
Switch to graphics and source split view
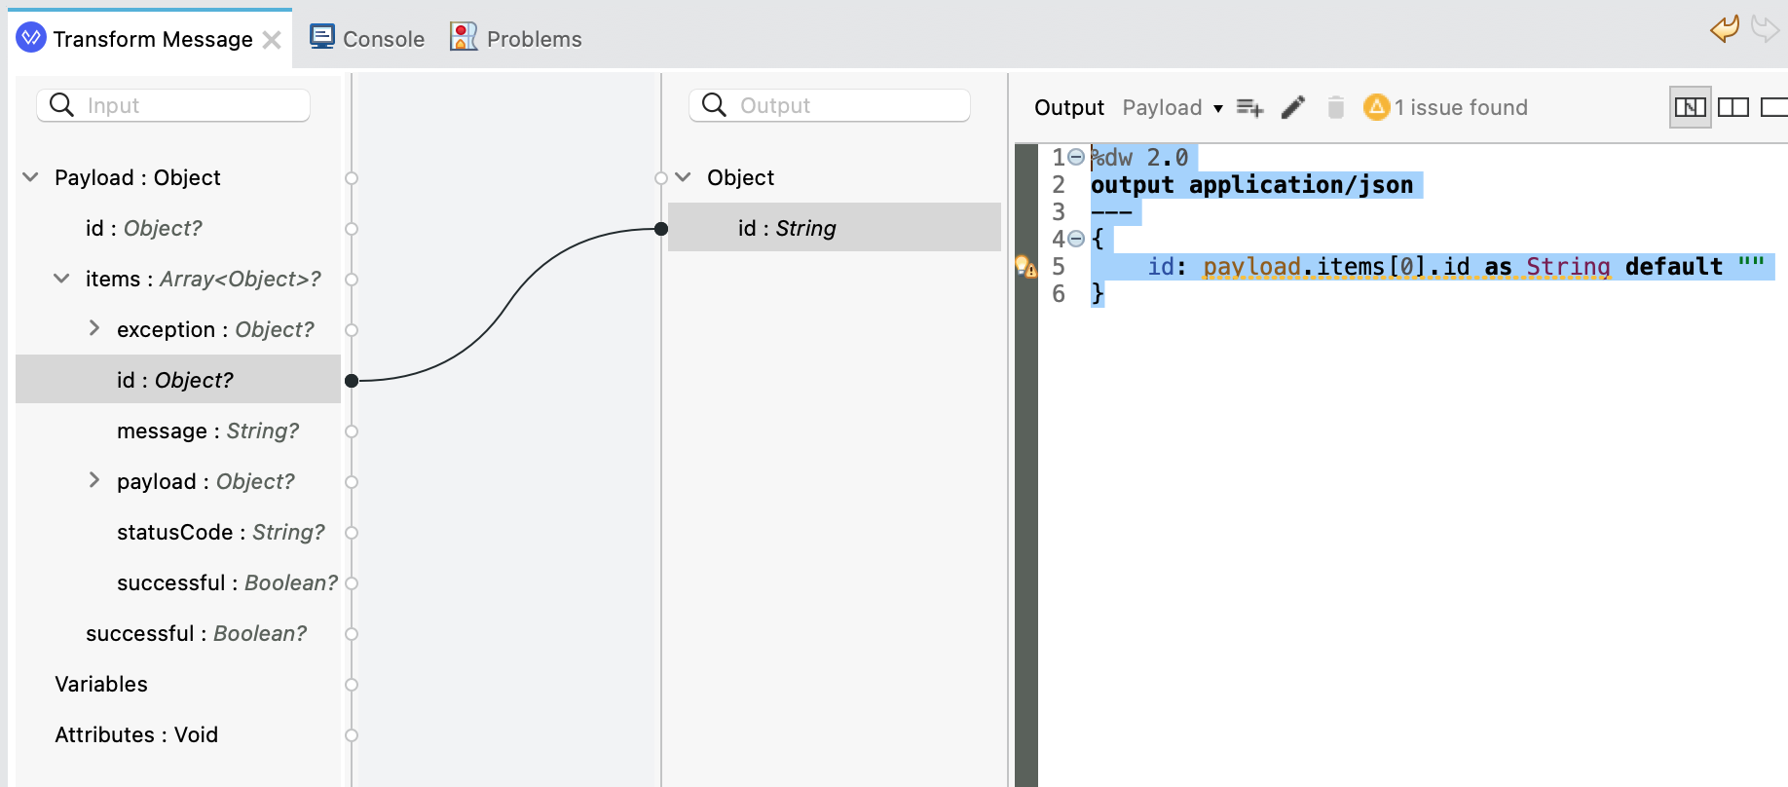click(x=1690, y=107)
